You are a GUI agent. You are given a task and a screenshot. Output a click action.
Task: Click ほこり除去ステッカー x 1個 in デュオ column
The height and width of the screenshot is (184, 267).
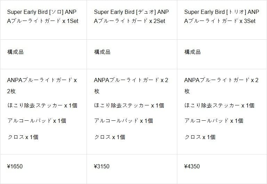129,105
